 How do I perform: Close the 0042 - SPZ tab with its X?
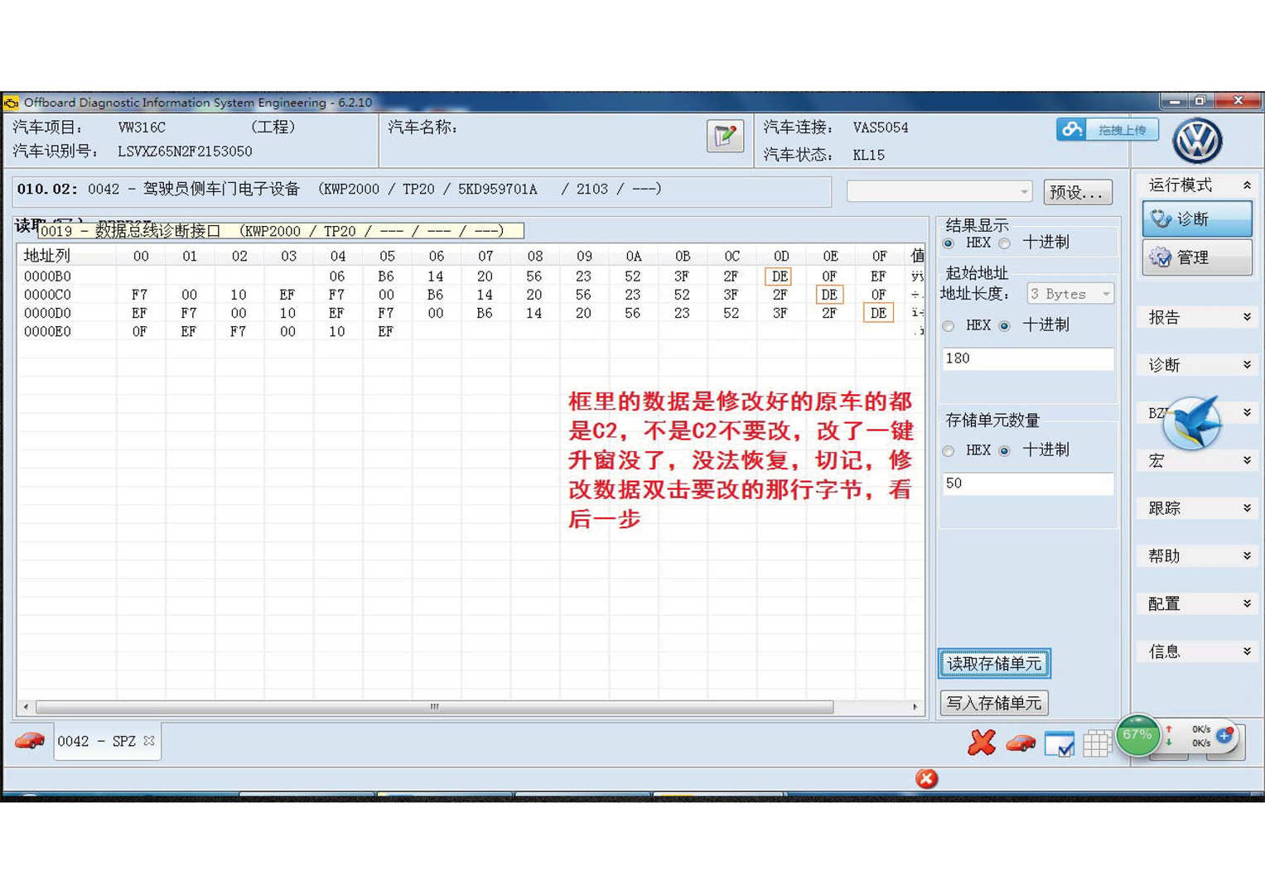pos(149,741)
